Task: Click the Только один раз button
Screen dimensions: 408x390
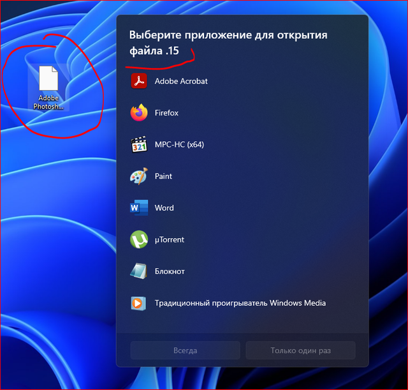Action: point(300,350)
